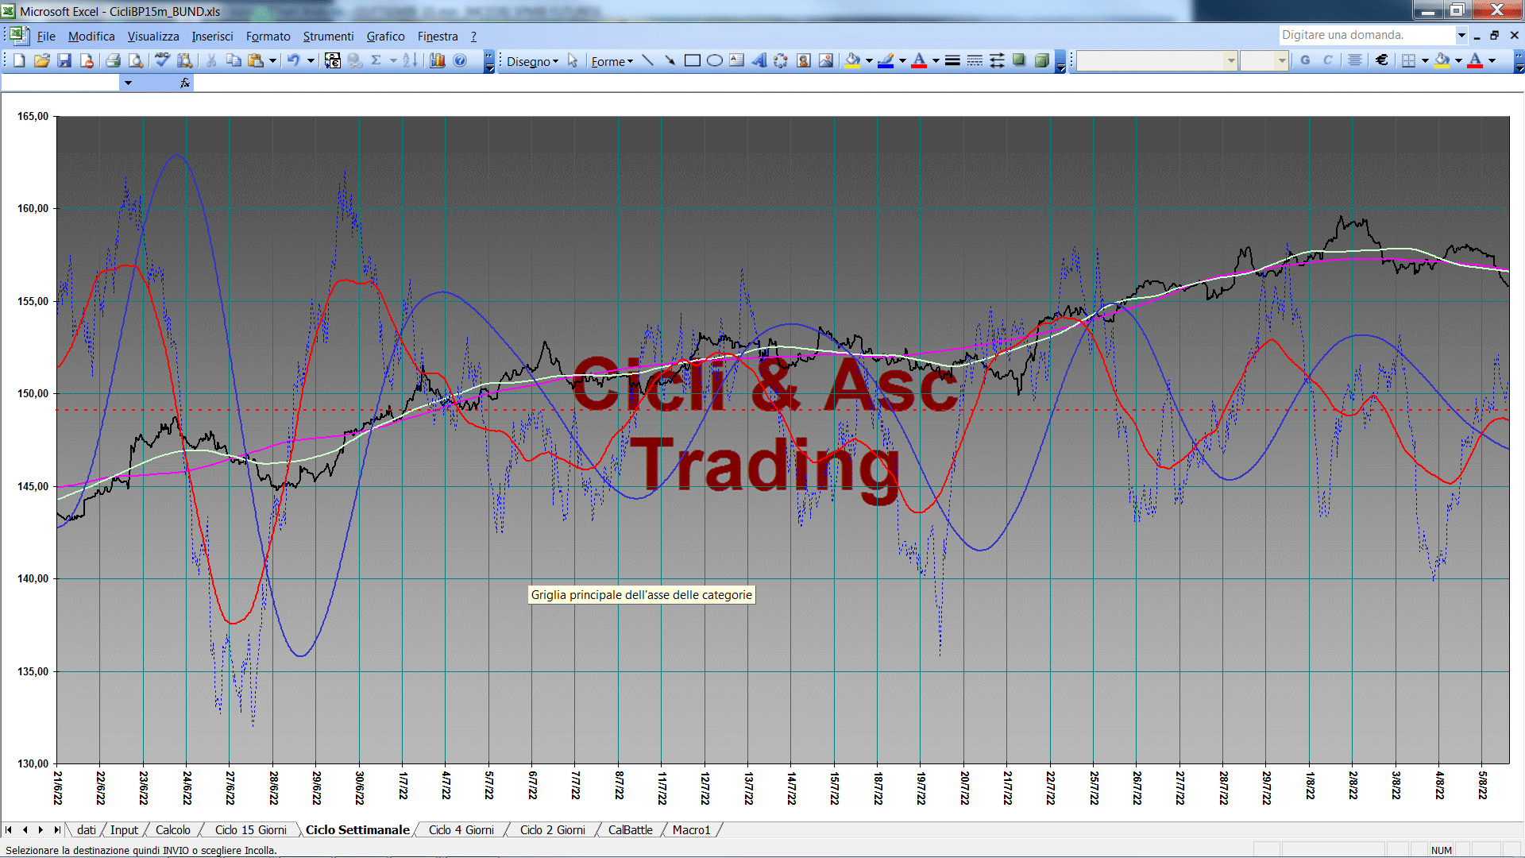Apply drawing Line Color brush

pyautogui.click(x=886, y=60)
